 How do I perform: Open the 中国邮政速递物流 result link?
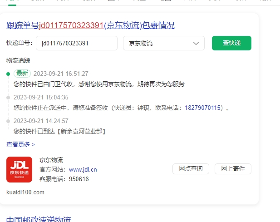point(39,220)
